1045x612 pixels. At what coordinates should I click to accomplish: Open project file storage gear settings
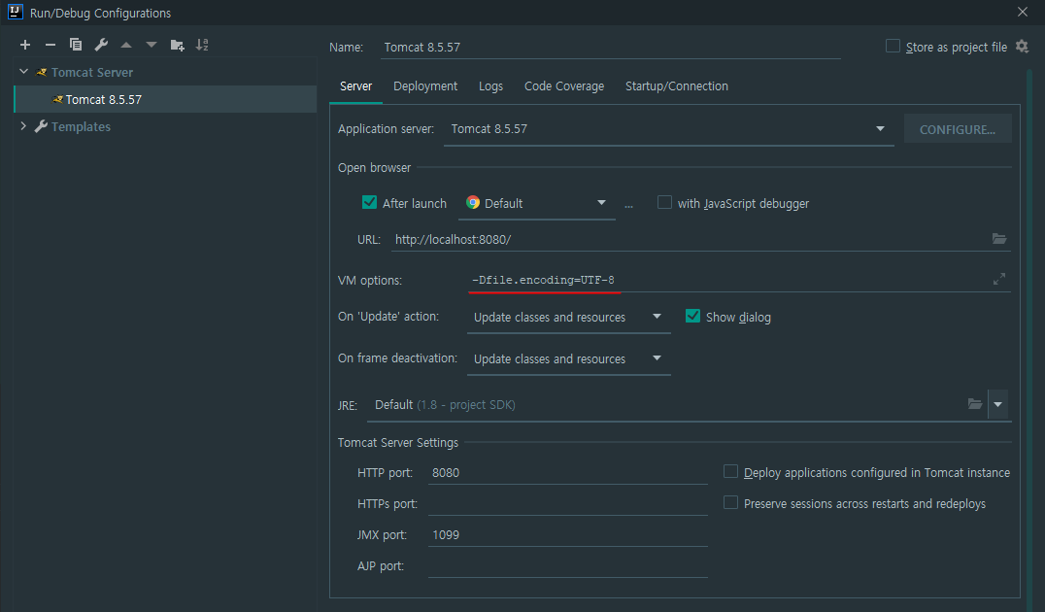pyautogui.click(x=1022, y=47)
